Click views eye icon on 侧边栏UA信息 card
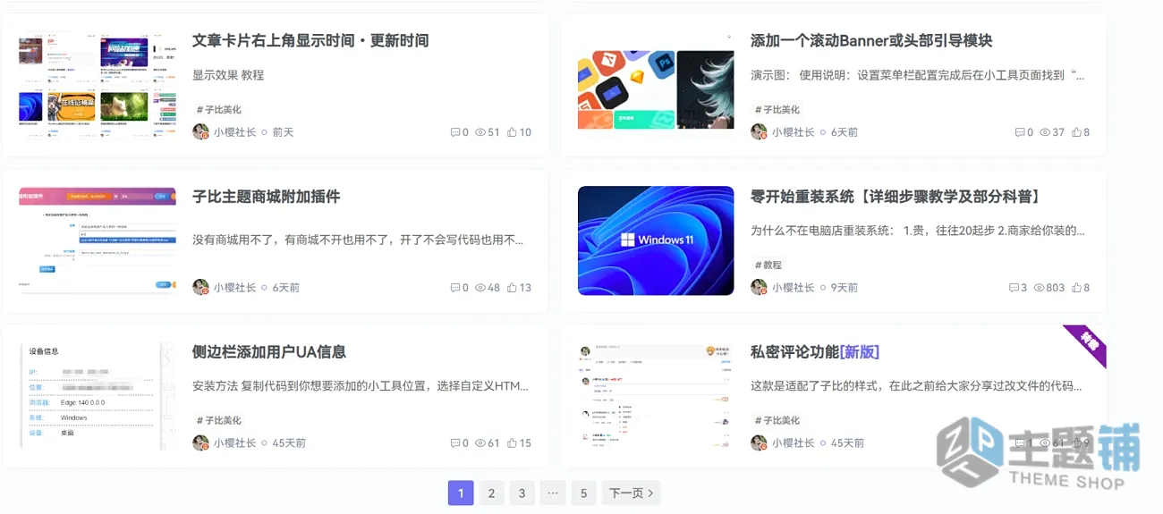Image resolution: width=1163 pixels, height=514 pixels. (x=480, y=443)
